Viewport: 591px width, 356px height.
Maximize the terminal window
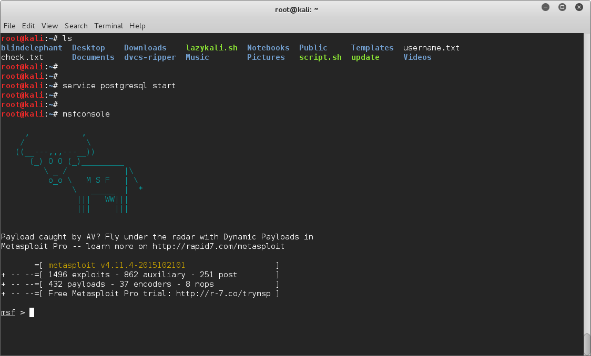[563, 7]
